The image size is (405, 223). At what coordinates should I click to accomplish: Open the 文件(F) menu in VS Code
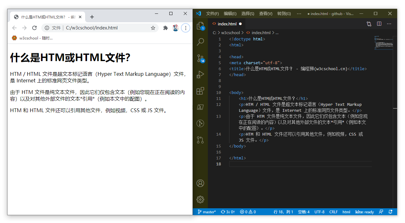pyautogui.click(x=212, y=13)
